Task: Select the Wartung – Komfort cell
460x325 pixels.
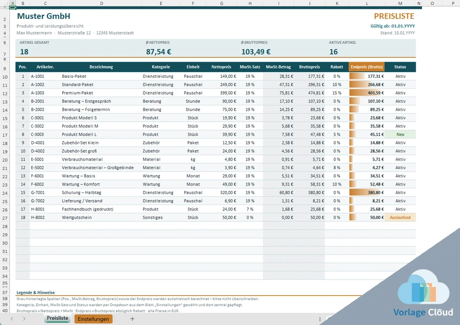Action: 101,184
